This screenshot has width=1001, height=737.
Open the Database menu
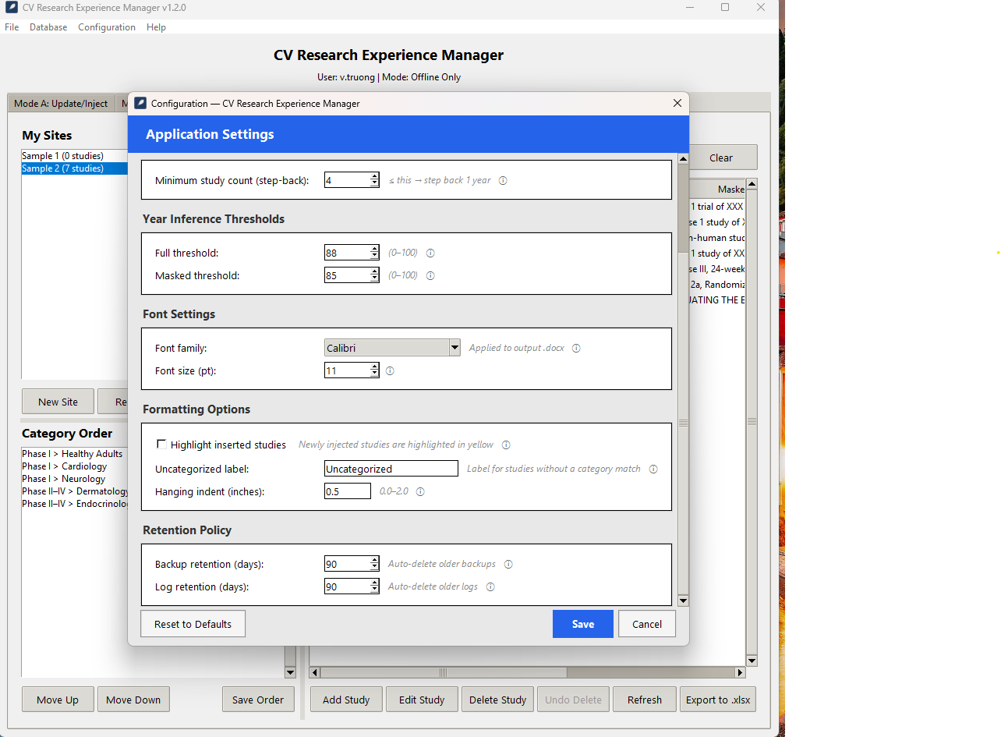tap(48, 27)
